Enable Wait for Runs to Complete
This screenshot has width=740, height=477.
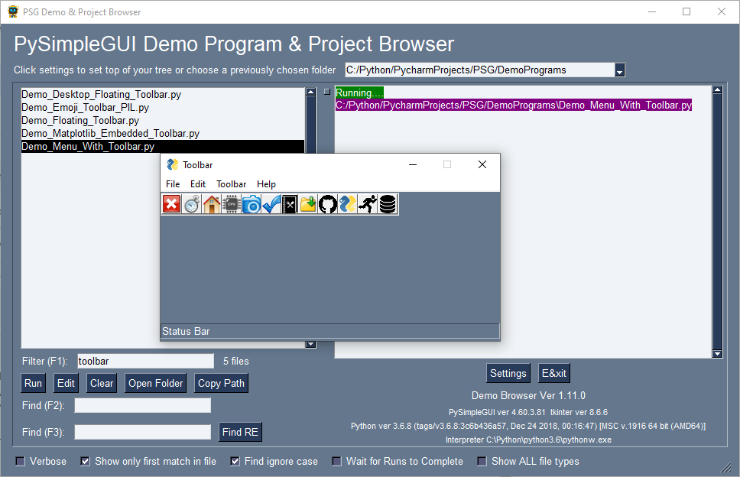336,461
